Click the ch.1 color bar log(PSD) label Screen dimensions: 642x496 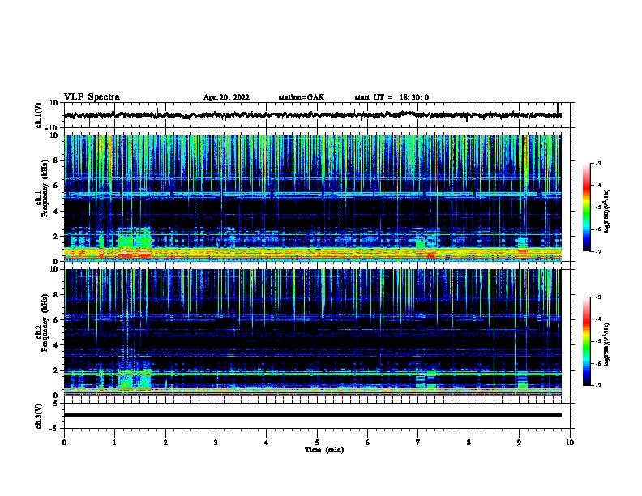pos(607,212)
